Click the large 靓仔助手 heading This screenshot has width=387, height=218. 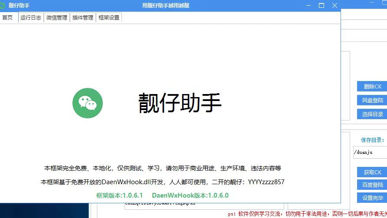click(180, 103)
